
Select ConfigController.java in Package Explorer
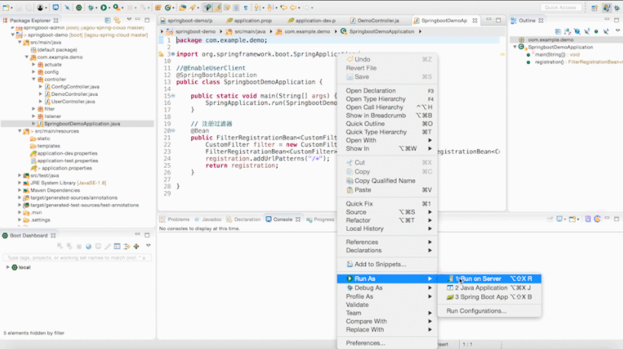pos(75,87)
